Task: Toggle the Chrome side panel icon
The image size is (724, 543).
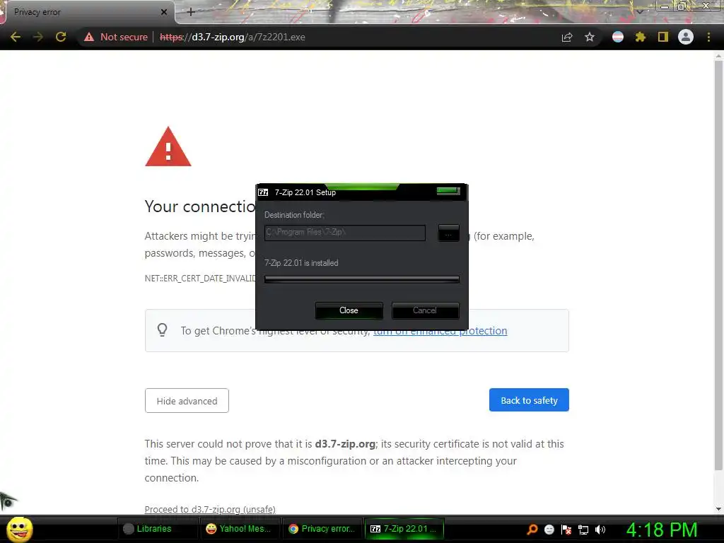Action: [663, 37]
